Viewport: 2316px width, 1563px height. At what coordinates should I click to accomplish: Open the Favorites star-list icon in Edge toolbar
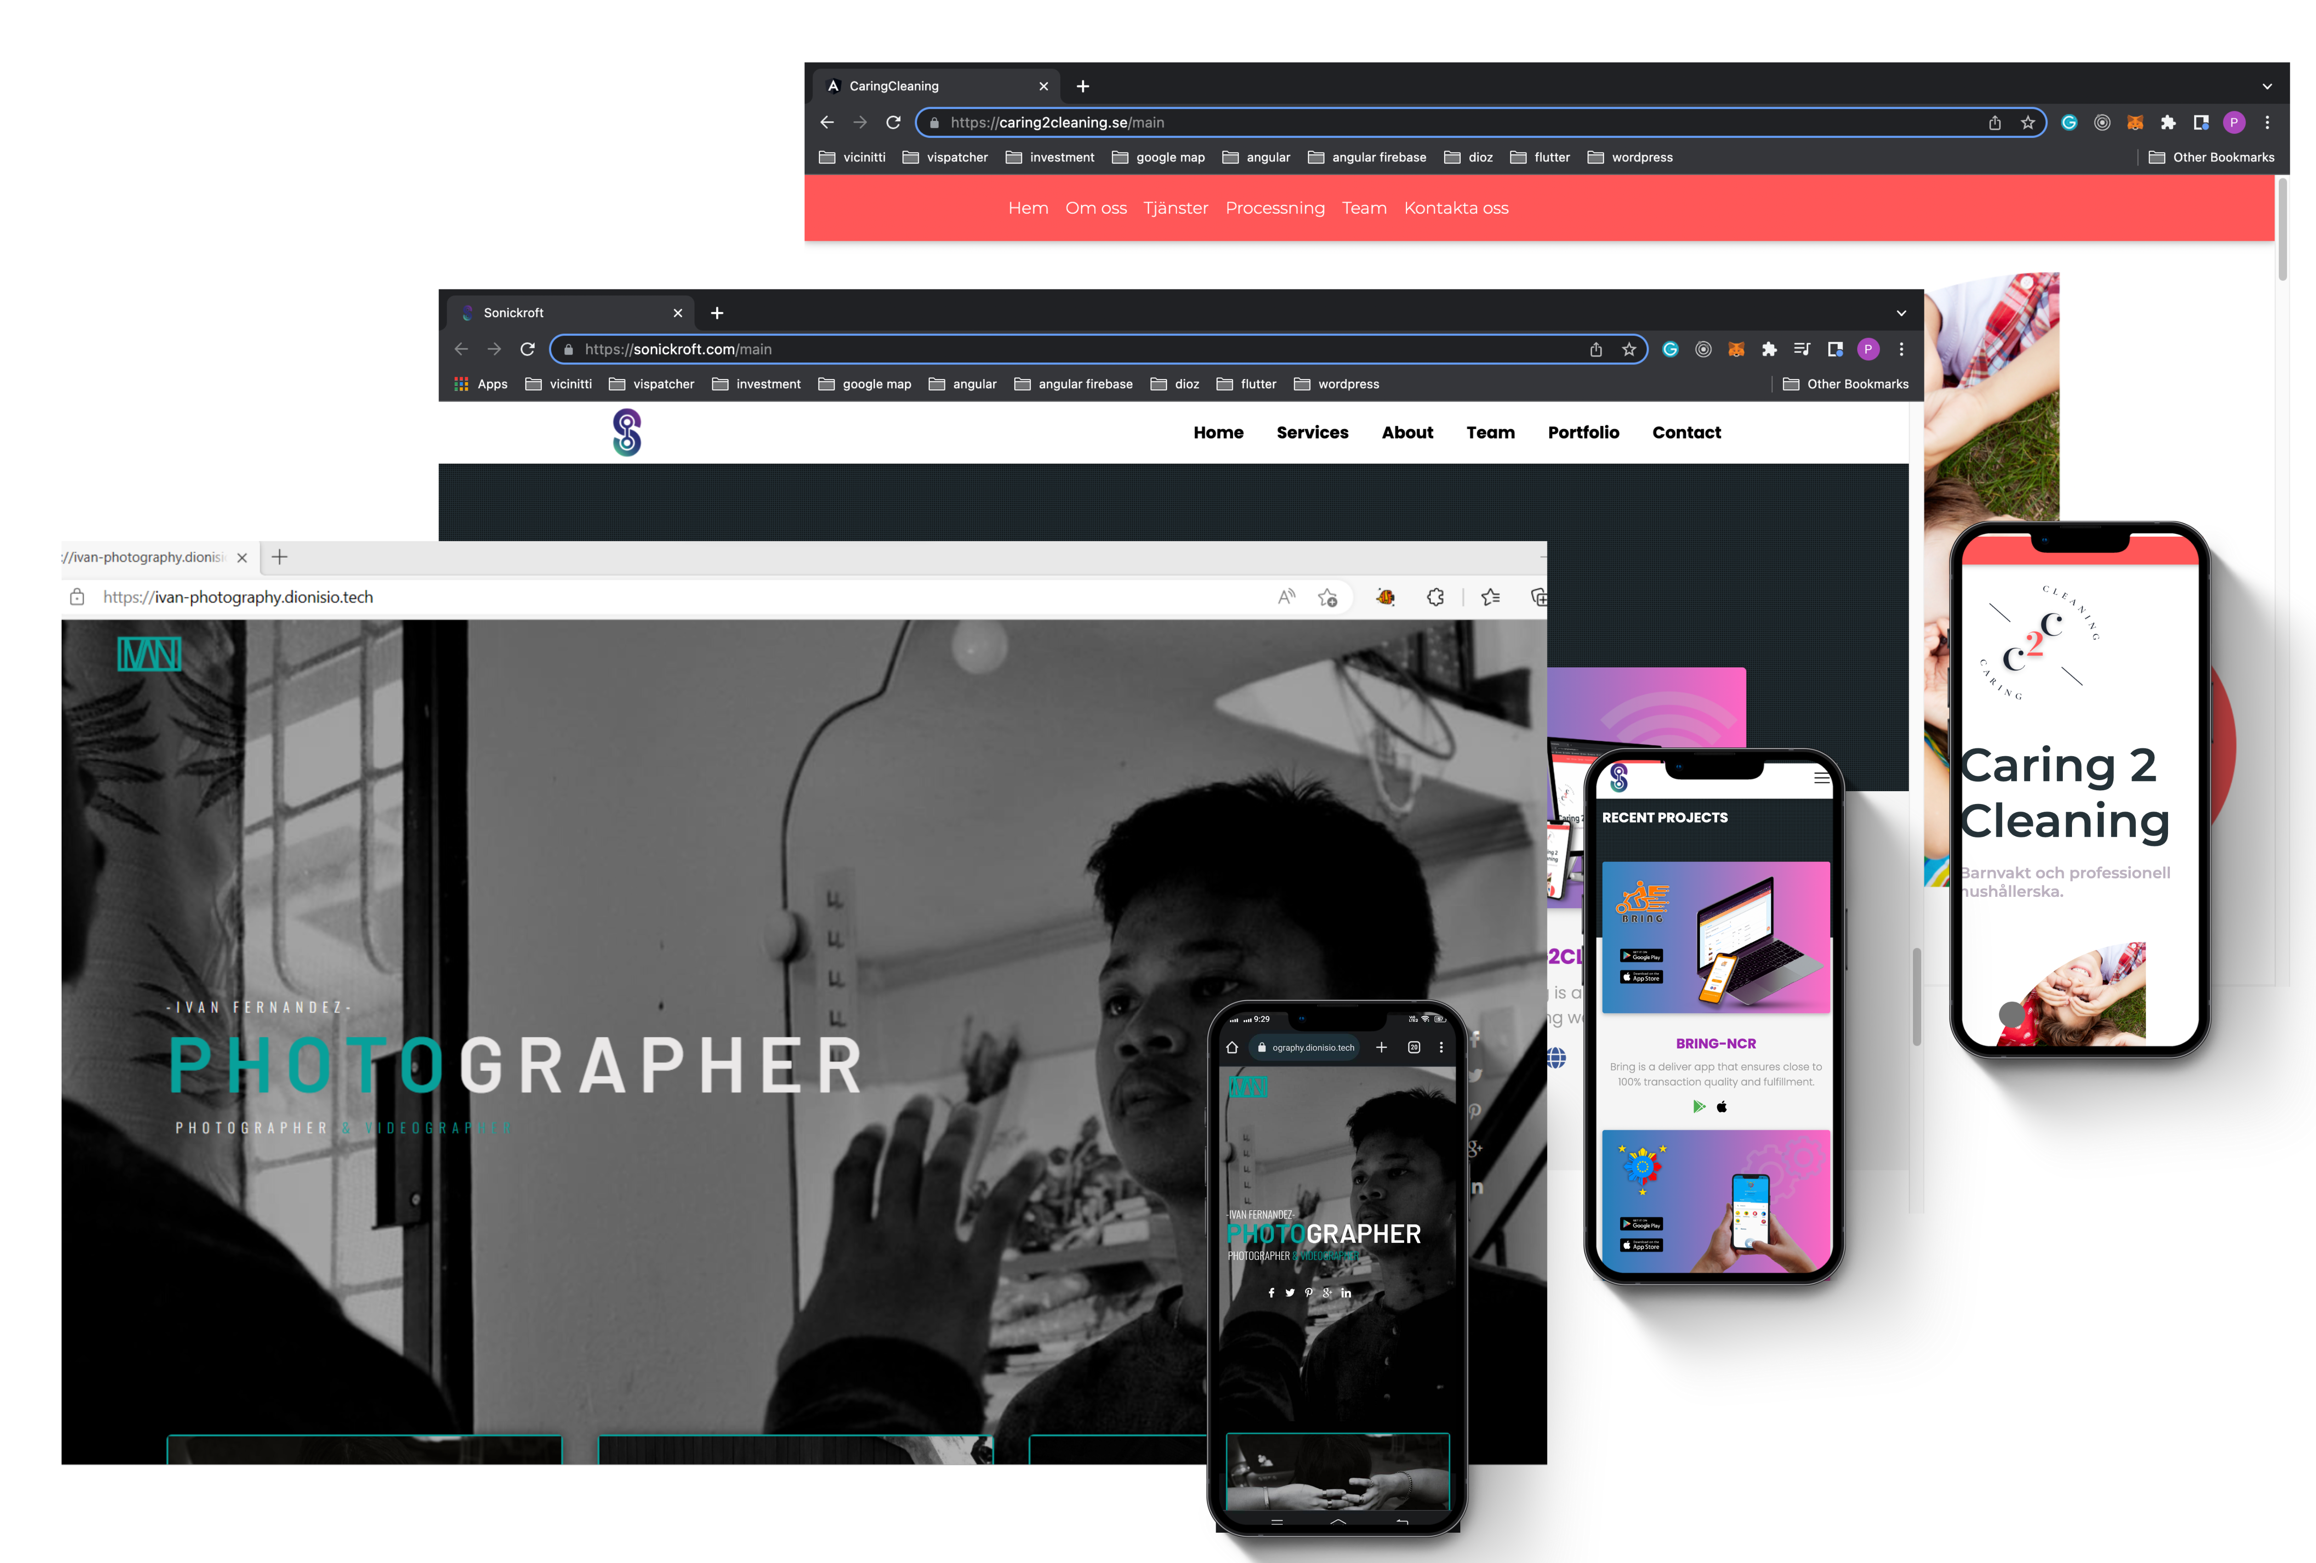click(x=1490, y=597)
